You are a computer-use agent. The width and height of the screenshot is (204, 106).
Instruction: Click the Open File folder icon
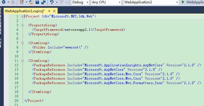[31, 2]
